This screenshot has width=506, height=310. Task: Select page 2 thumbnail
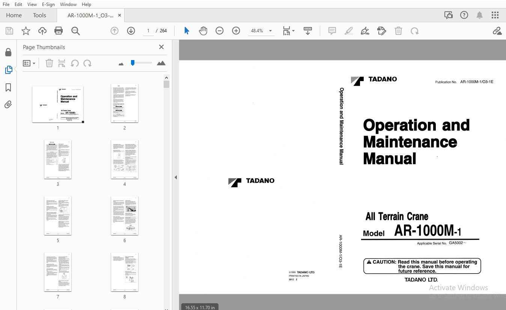pos(125,103)
